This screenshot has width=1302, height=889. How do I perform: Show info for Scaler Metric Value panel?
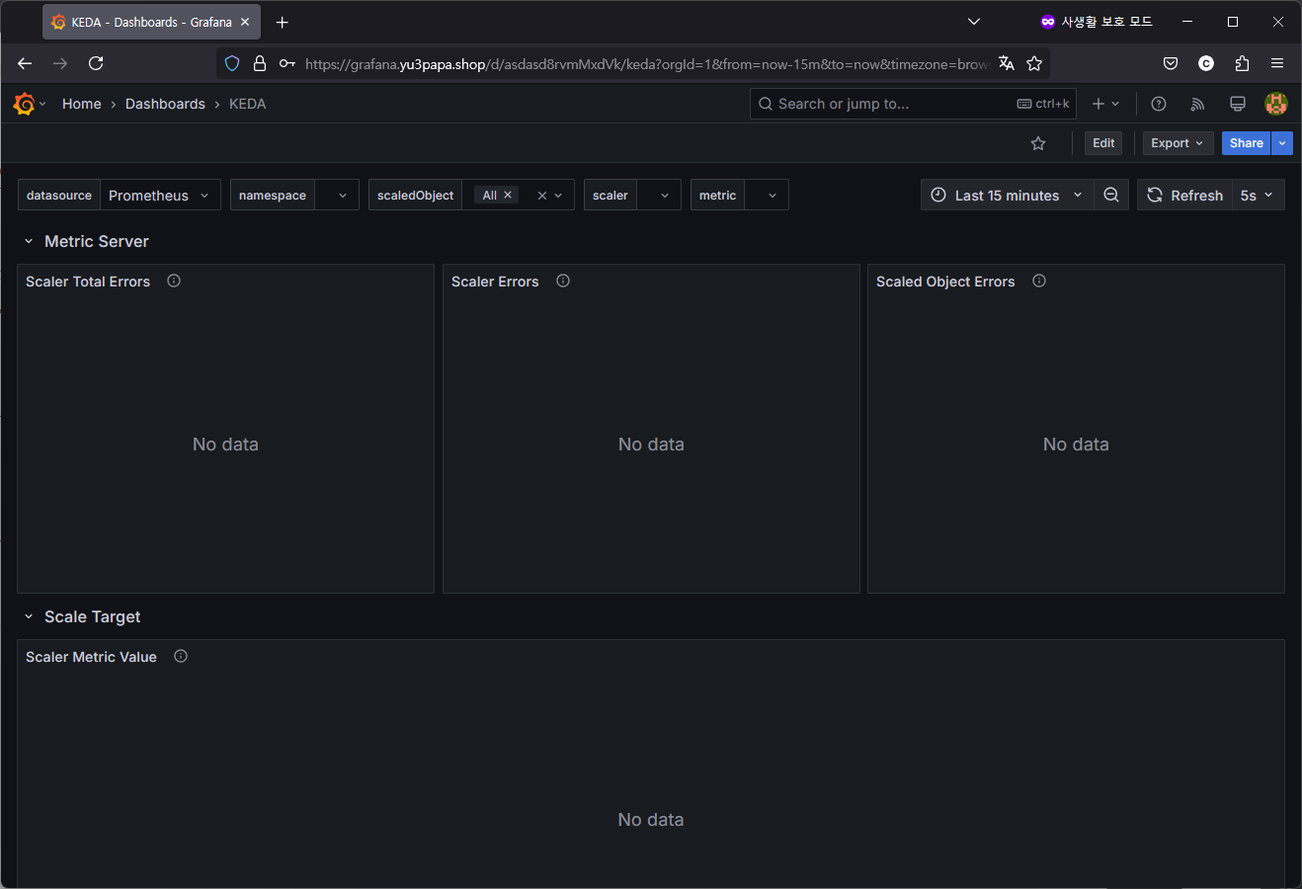click(181, 656)
